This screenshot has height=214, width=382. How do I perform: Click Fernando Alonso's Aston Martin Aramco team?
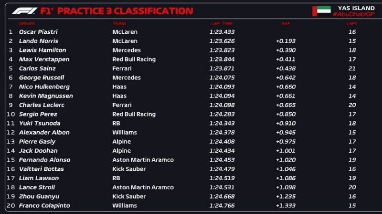tap(143, 160)
